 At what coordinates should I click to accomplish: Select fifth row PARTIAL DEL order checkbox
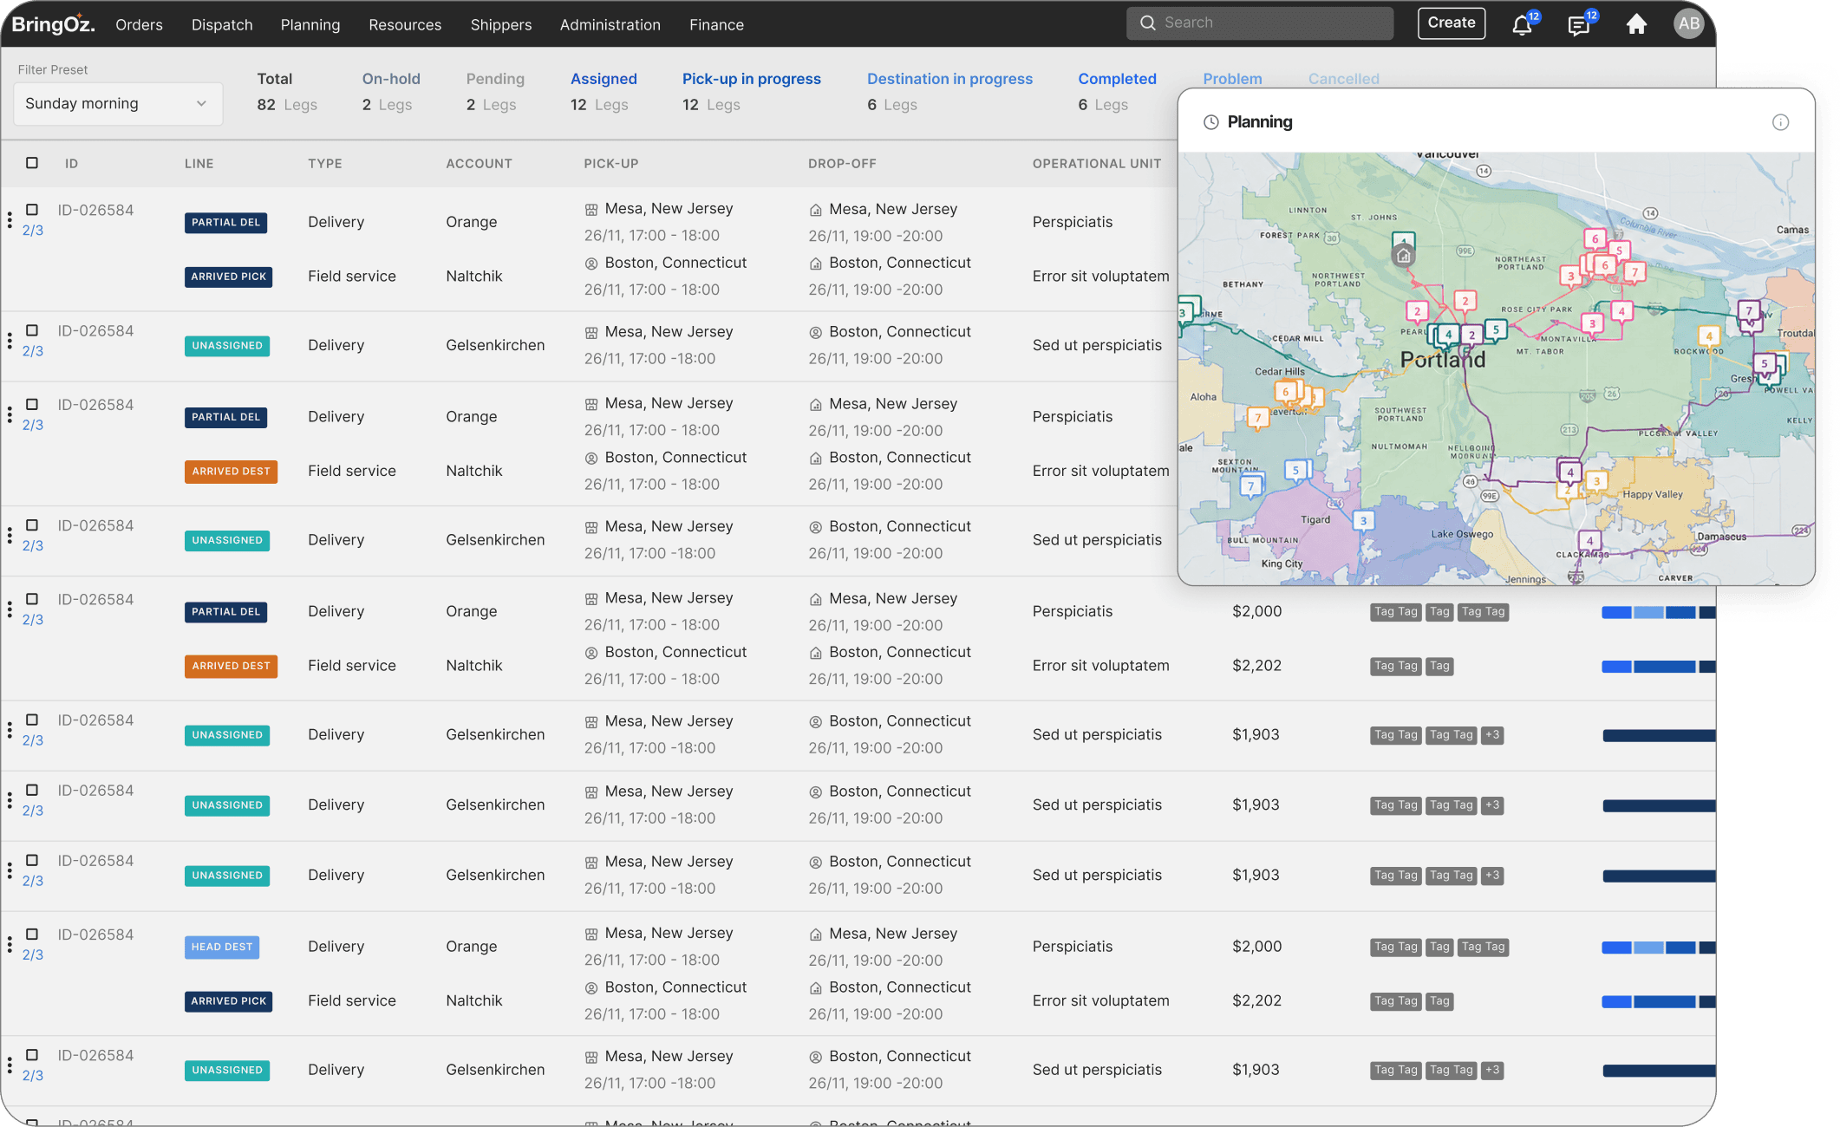(32, 599)
